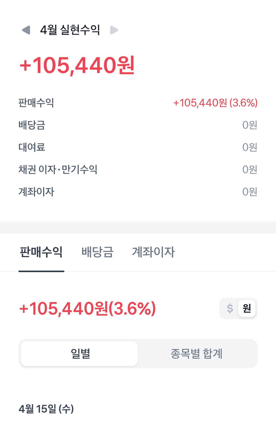The image size is (276, 428).
Task: Tap the +105,440원 (3.6%) value in summary list
Action: click(215, 103)
